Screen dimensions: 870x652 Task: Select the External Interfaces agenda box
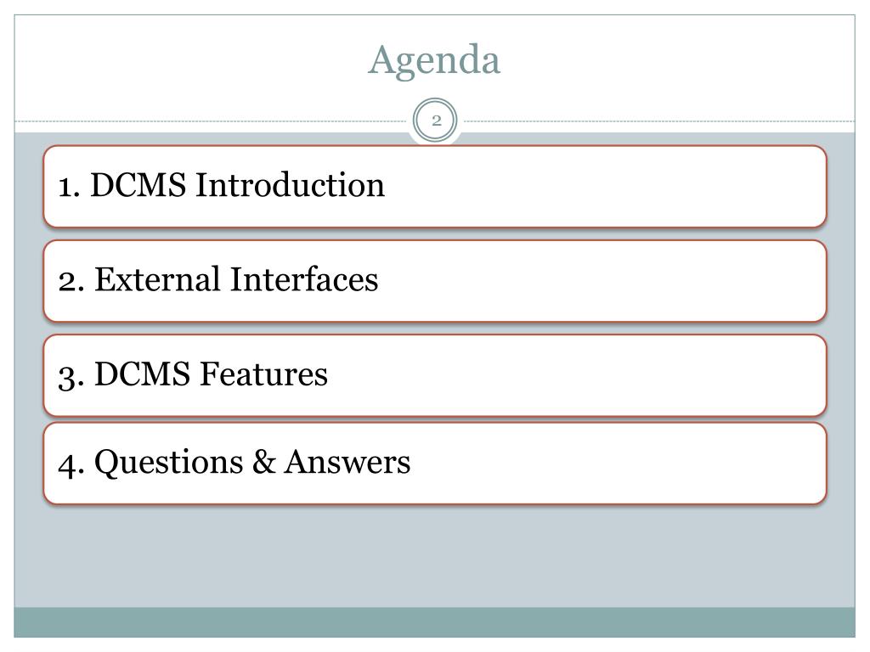coord(435,281)
